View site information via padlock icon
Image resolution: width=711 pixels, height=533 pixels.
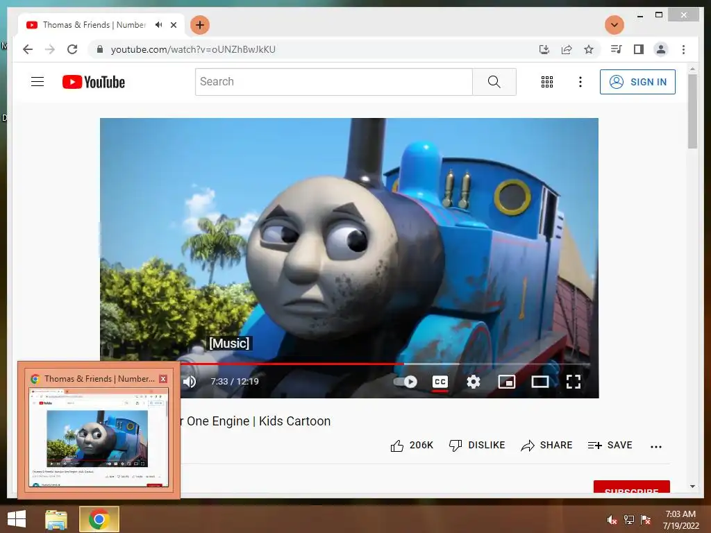coord(100,49)
